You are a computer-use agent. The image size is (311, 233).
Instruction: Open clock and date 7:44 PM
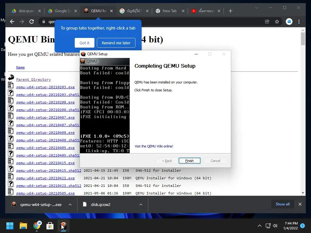290,226
